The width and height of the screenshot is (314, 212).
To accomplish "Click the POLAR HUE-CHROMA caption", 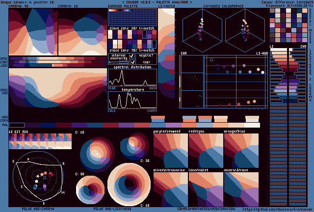I will click(x=38, y=209).
